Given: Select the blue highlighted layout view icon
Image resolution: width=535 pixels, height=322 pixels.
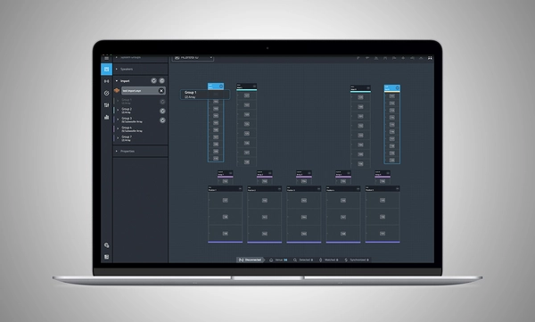Looking at the screenshot, I should [106, 70].
